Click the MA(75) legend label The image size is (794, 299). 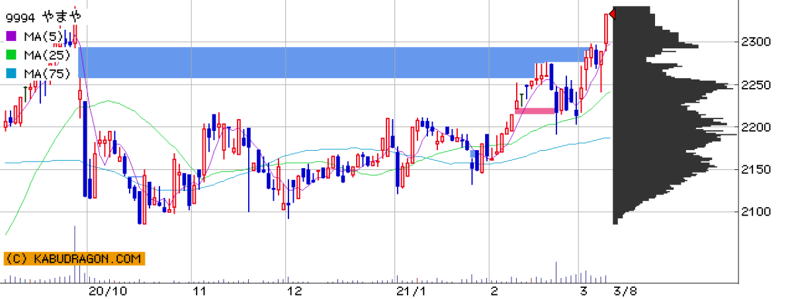coord(46,74)
